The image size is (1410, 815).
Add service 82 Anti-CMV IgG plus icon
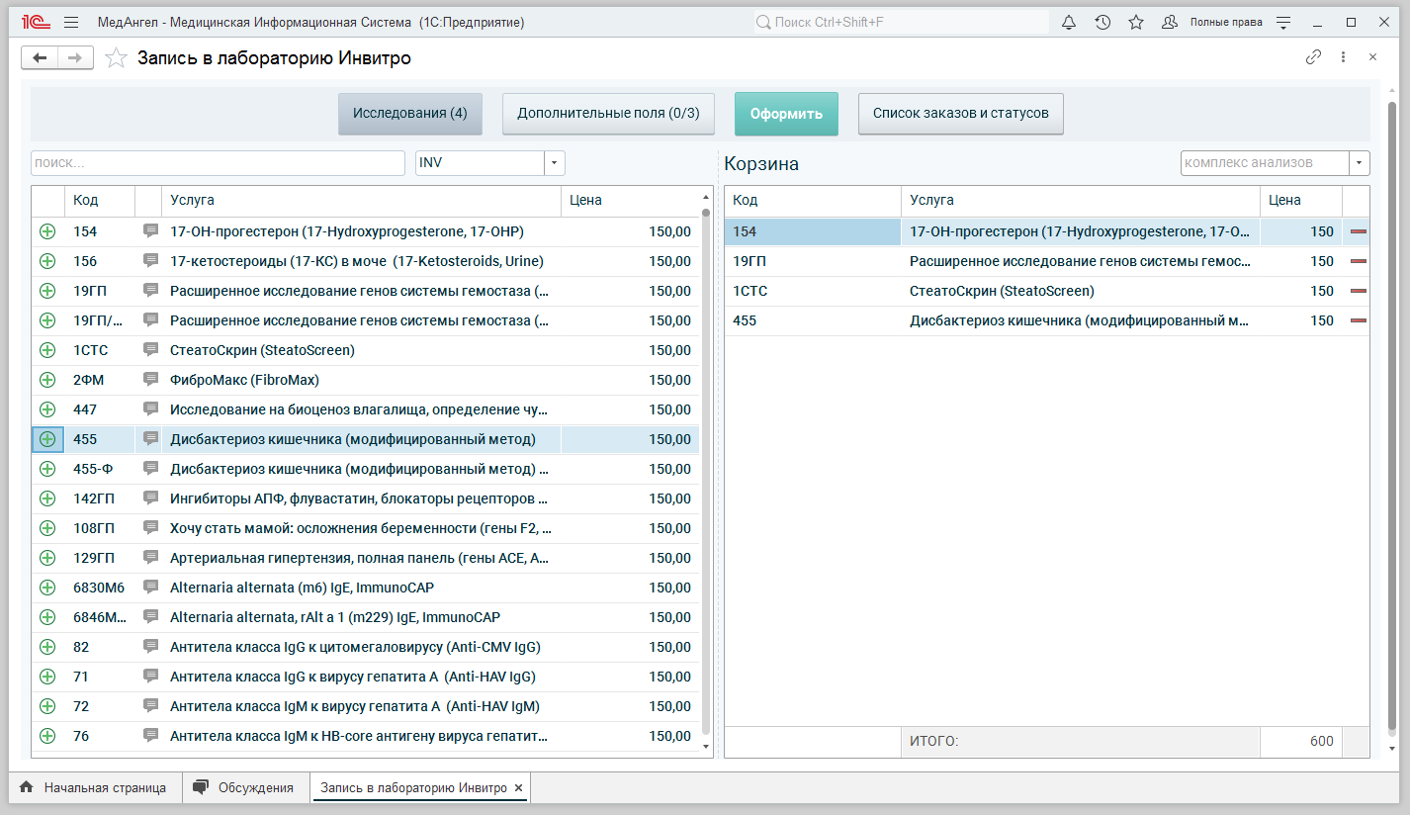47,647
